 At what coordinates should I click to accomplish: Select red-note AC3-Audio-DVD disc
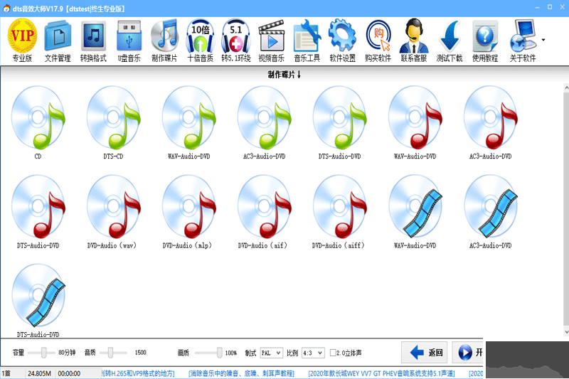[491, 122]
